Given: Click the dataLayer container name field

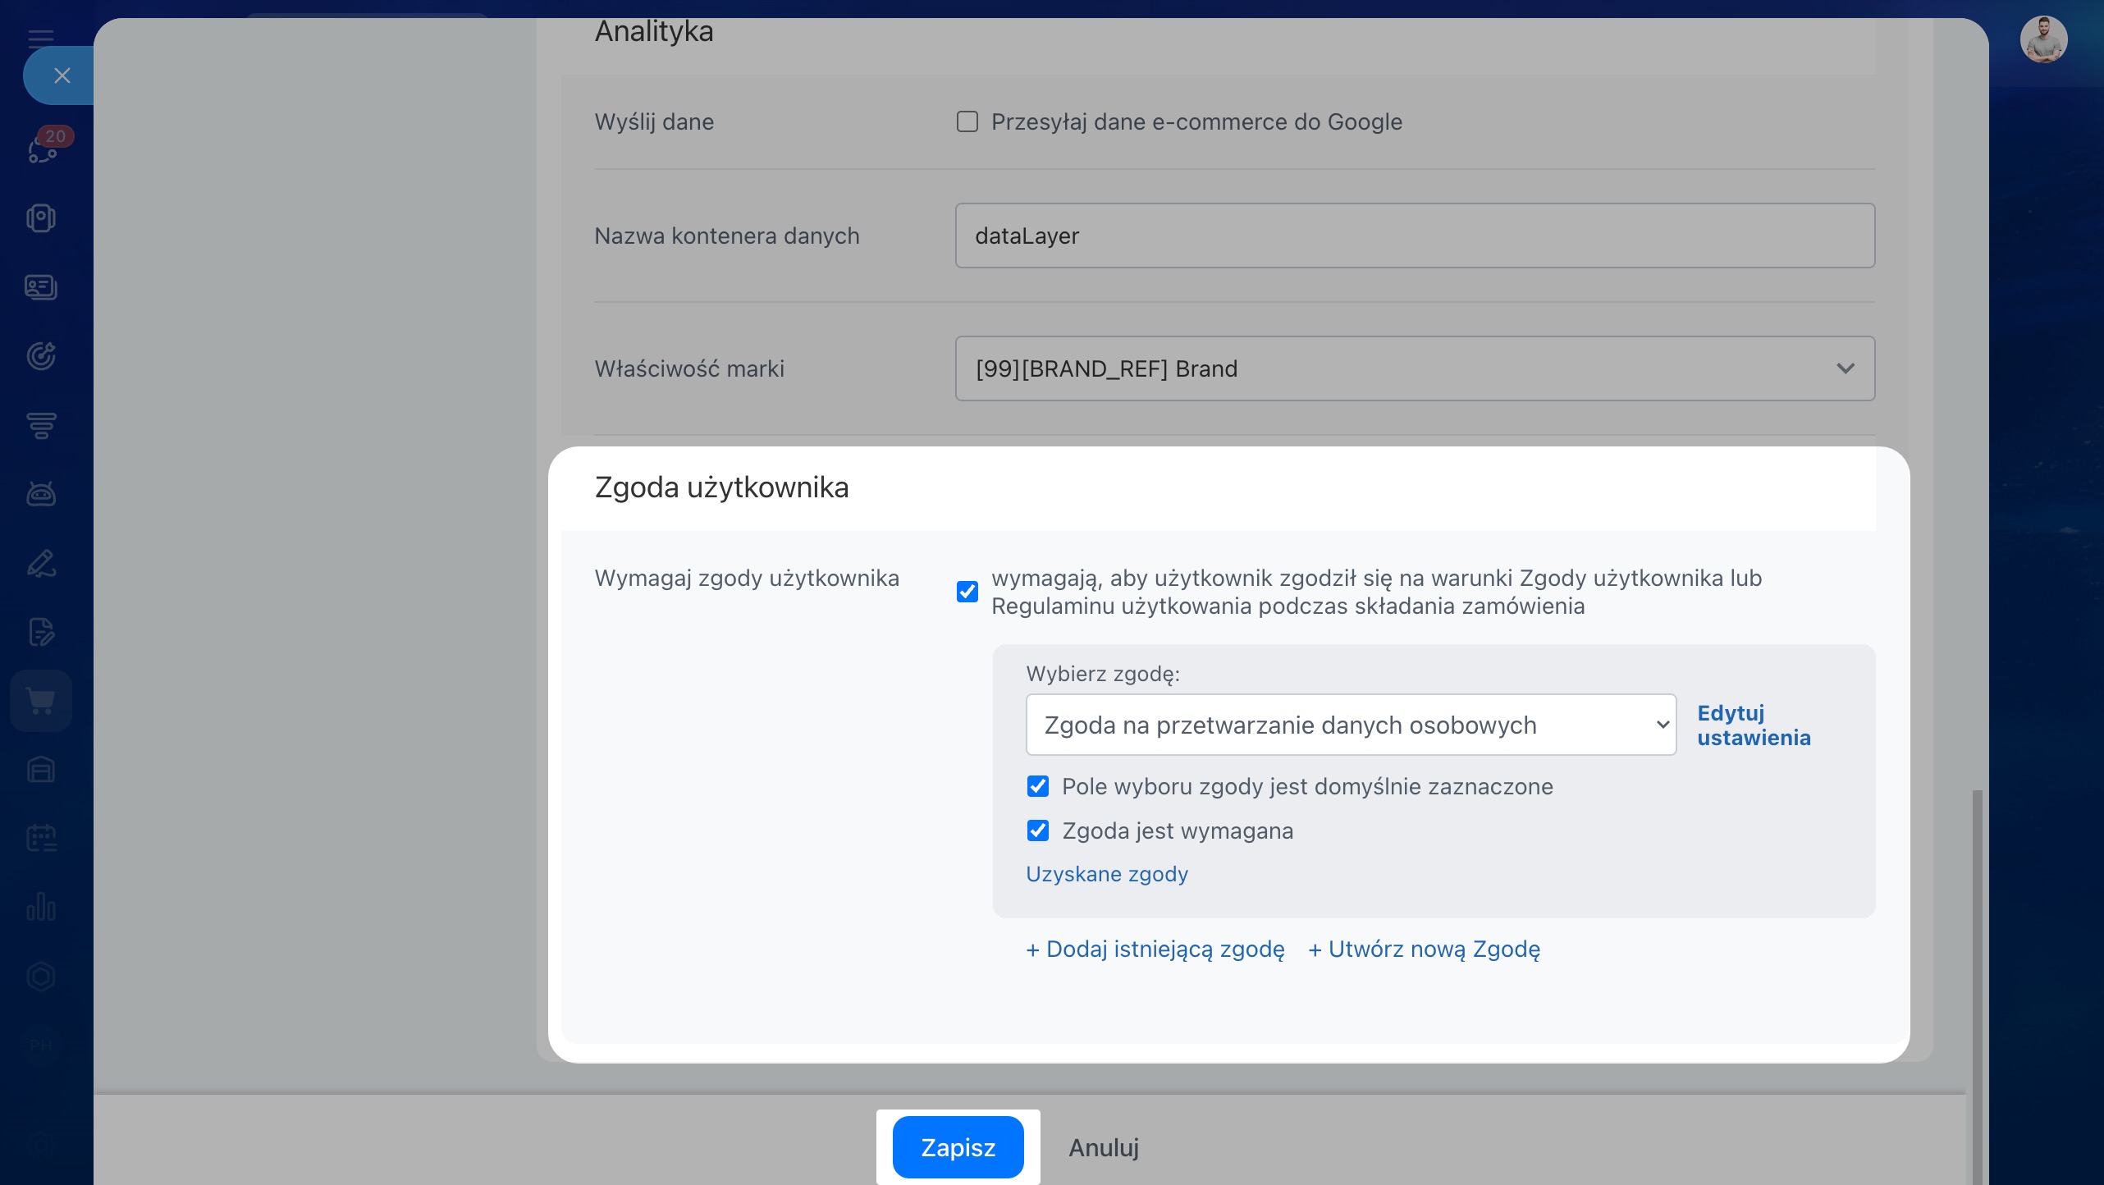Looking at the screenshot, I should click(x=1415, y=236).
